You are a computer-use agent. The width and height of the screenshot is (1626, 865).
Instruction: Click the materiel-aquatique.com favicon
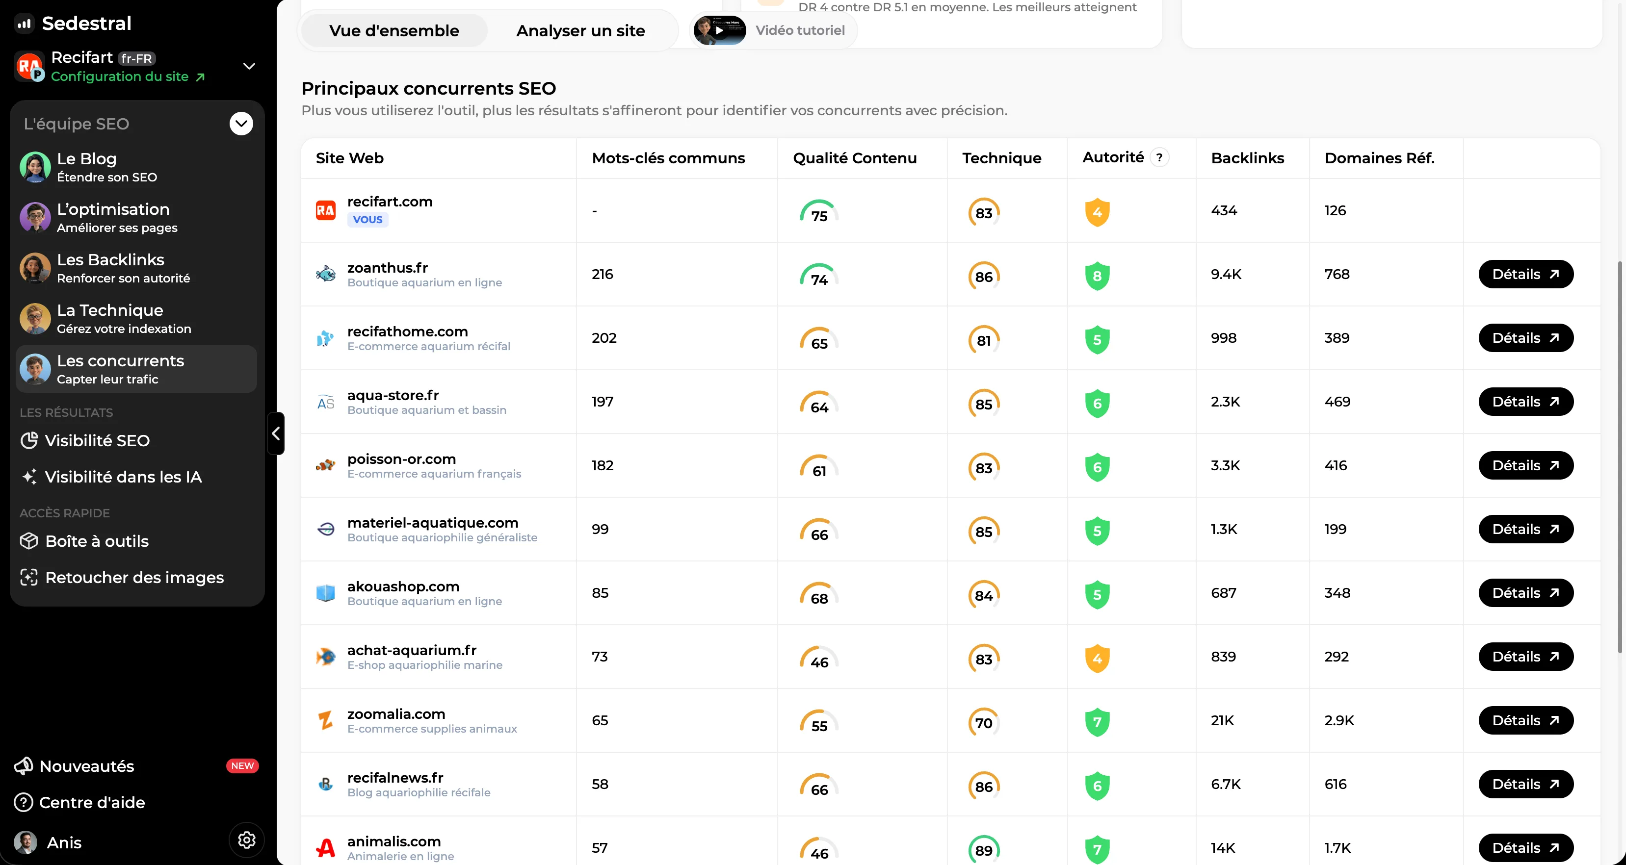tap(326, 530)
